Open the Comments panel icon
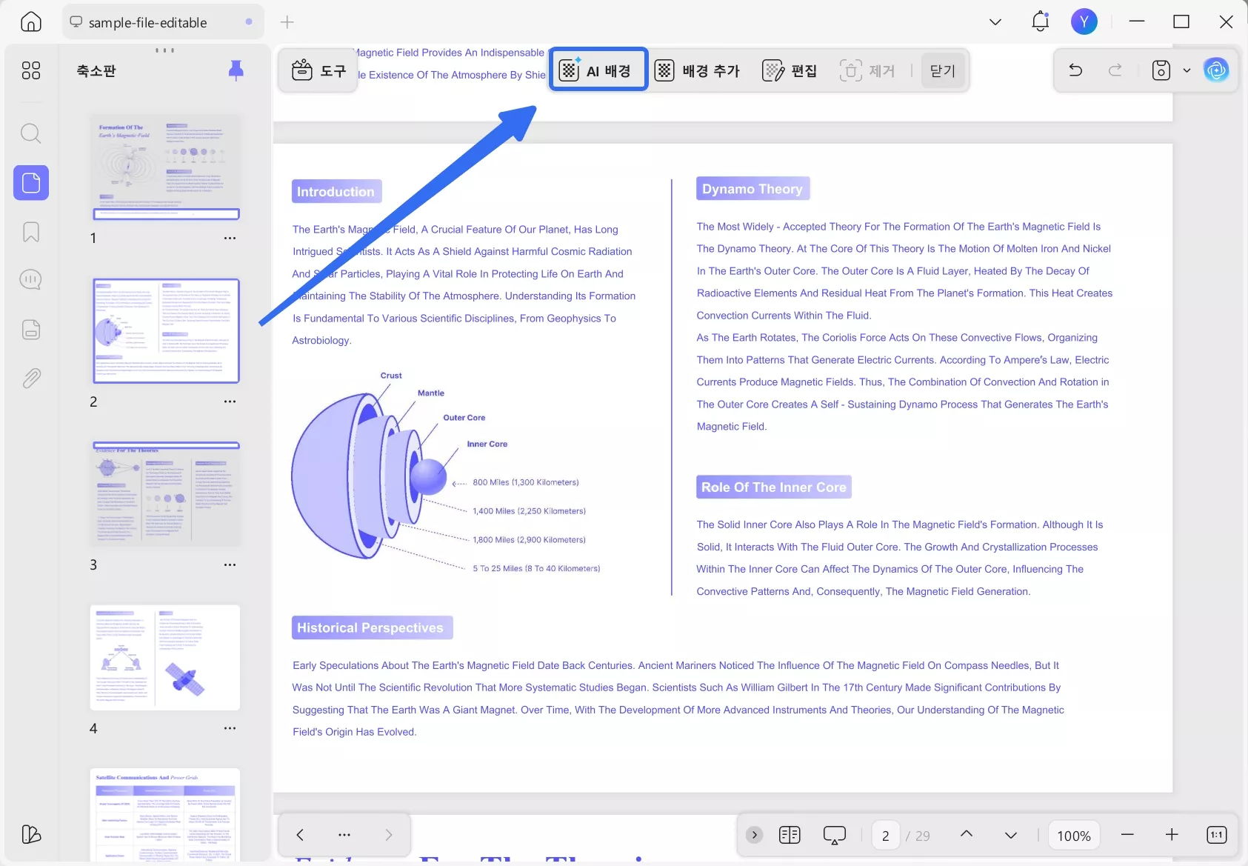The width and height of the screenshot is (1248, 866). (x=31, y=280)
